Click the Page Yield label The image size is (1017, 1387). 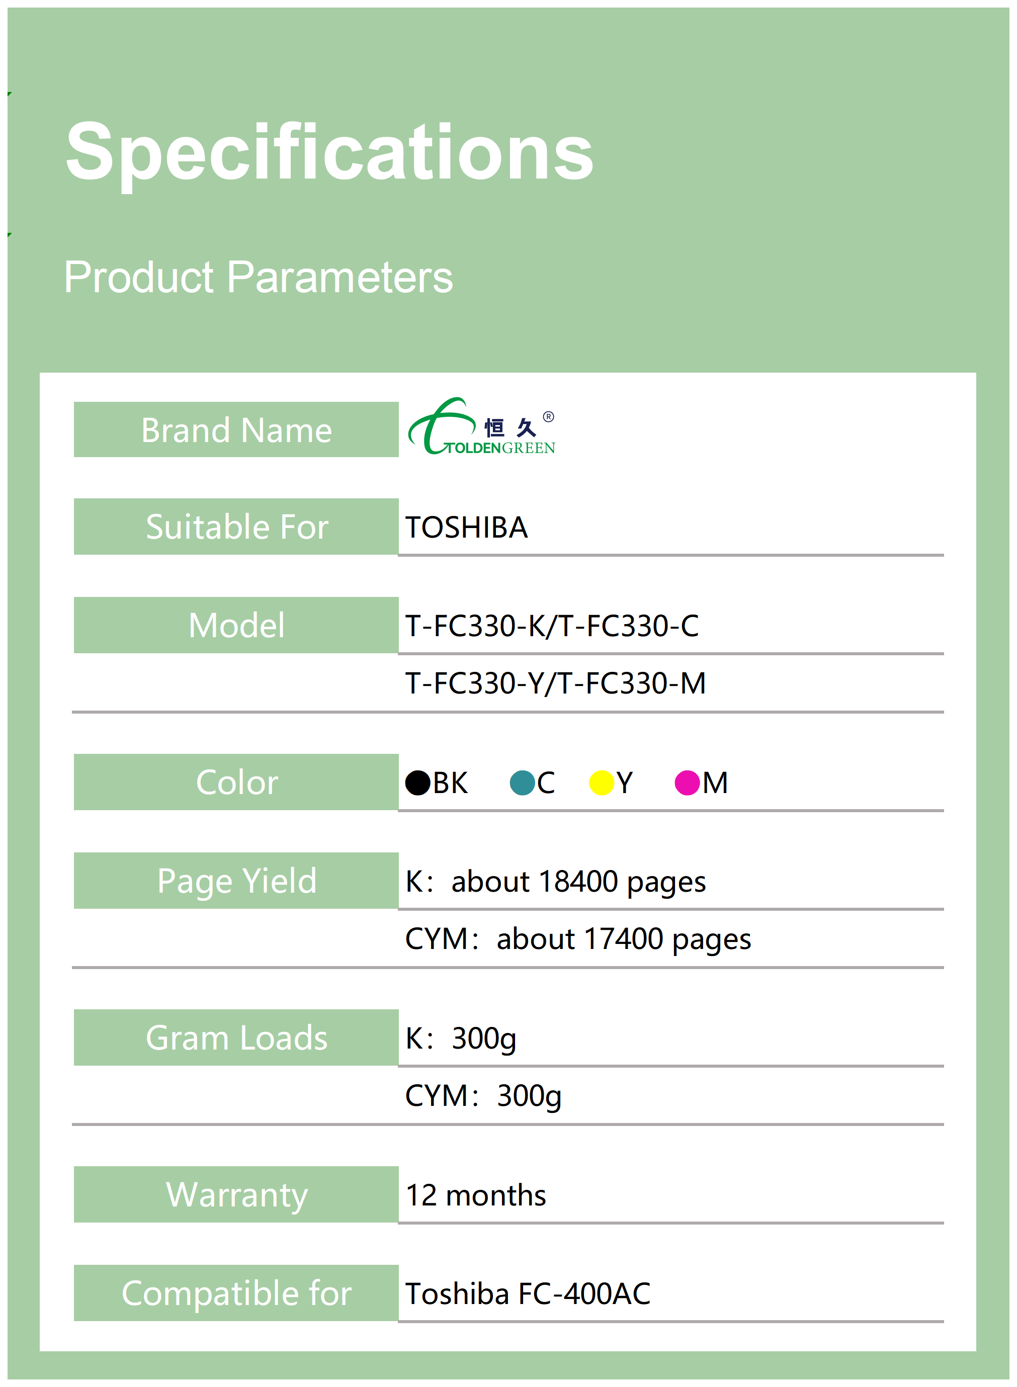pos(236,881)
